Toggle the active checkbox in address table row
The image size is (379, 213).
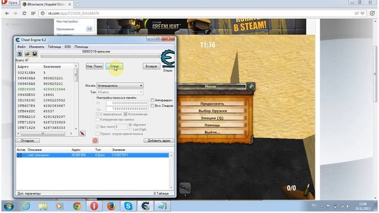[x=20, y=155]
